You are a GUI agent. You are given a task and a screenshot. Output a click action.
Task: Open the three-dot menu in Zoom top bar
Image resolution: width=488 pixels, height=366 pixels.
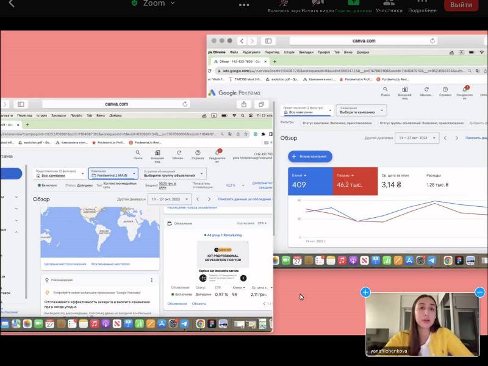click(x=243, y=5)
